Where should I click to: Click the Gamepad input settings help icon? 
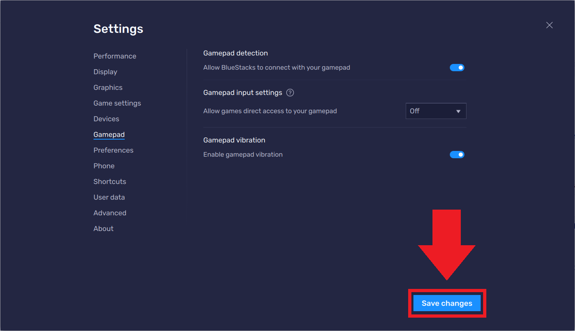point(290,93)
